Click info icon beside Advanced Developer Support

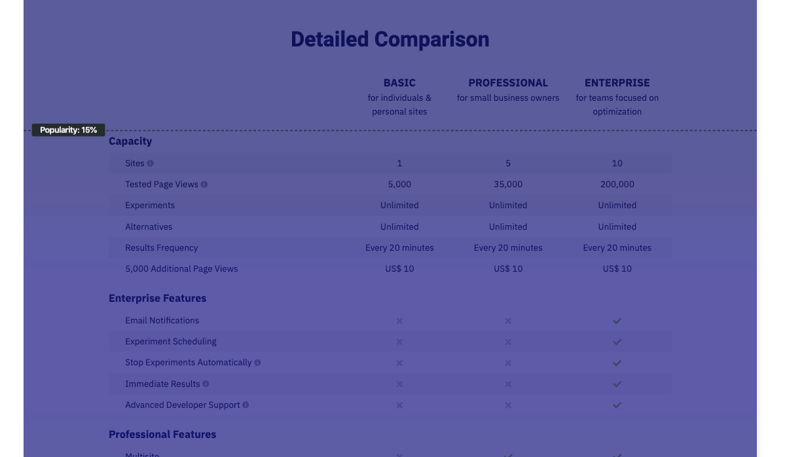246,405
